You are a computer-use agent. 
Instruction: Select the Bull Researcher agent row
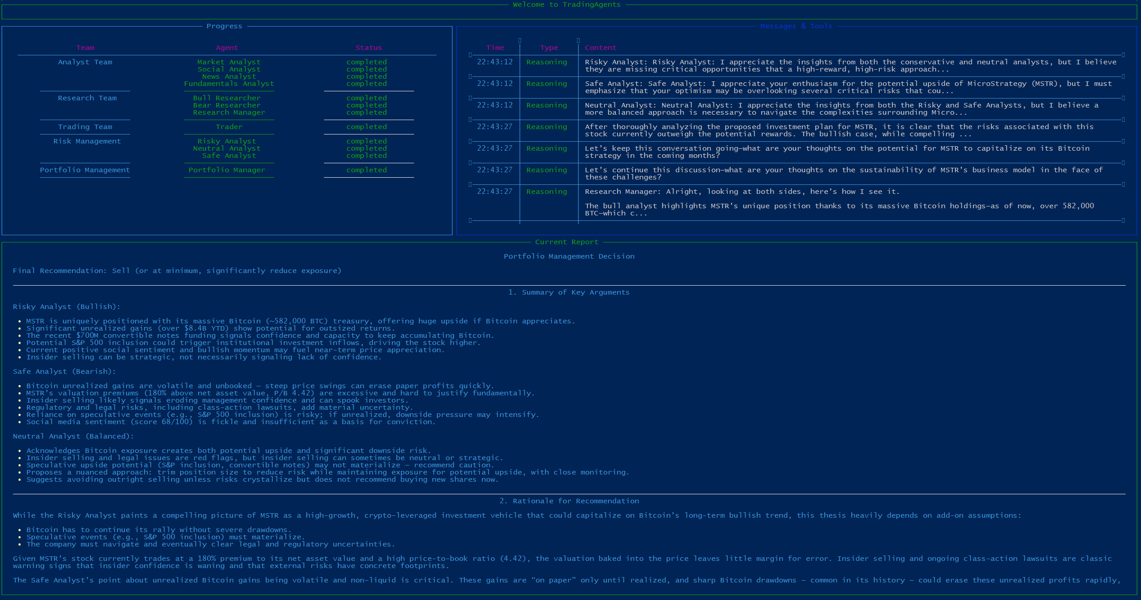click(227, 98)
